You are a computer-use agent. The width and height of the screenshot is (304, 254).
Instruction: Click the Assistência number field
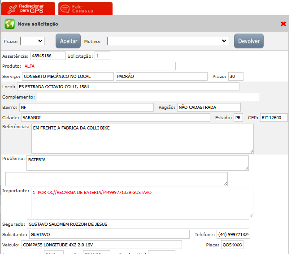coord(48,56)
